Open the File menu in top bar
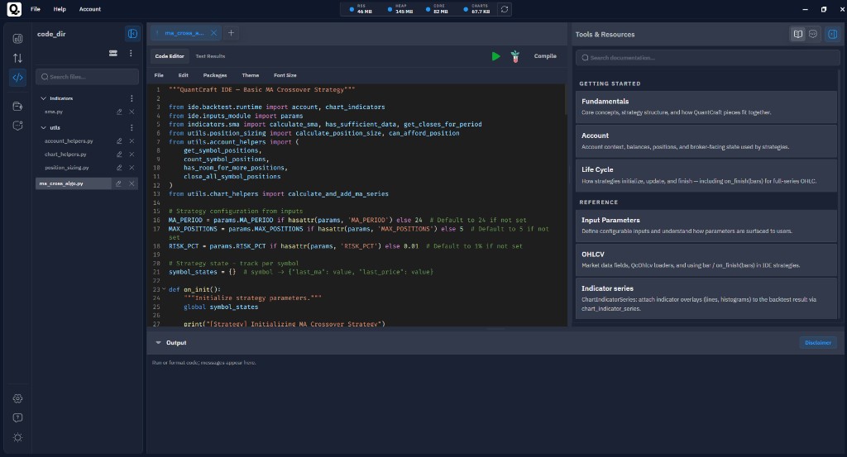Viewport: 847px width, 457px height. [x=35, y=9]
